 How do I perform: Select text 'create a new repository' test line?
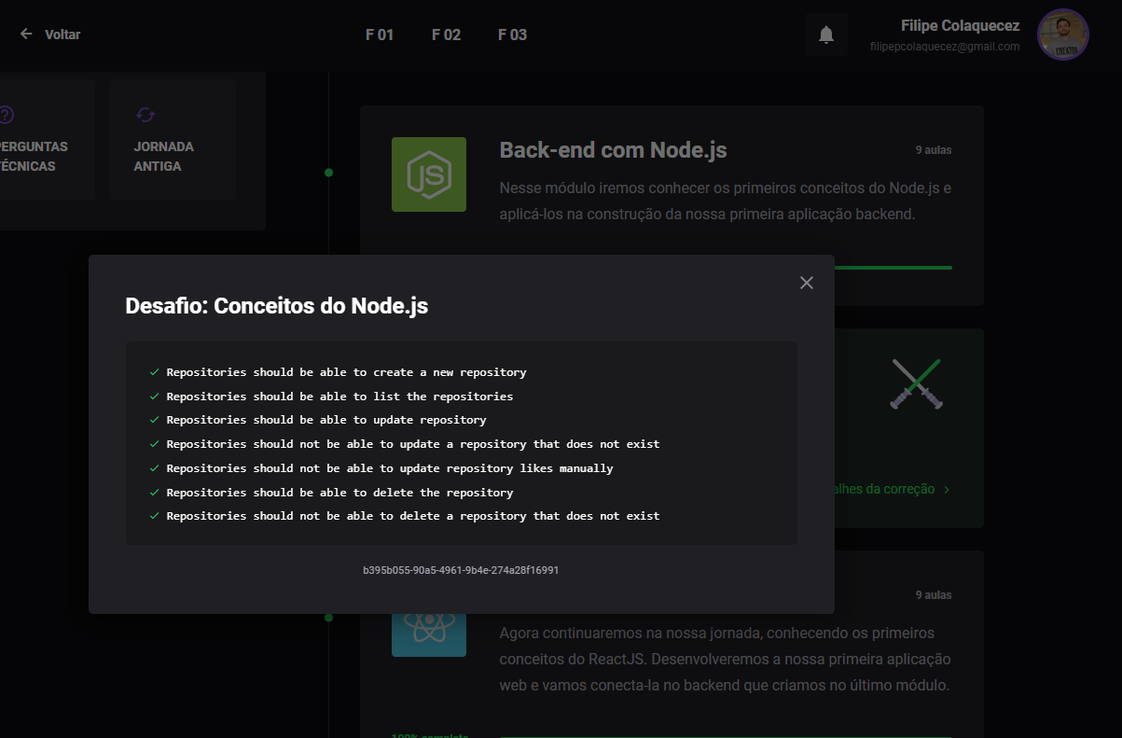tap(346, 372)
